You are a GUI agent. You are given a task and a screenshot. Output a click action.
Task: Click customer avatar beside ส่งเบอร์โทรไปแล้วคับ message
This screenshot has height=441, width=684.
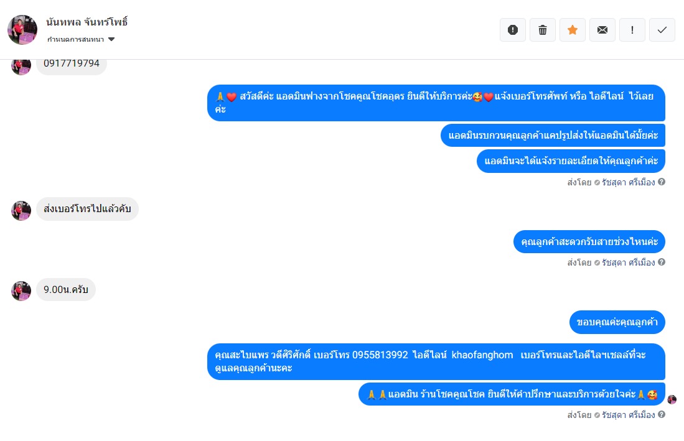(x=21, y=210)
